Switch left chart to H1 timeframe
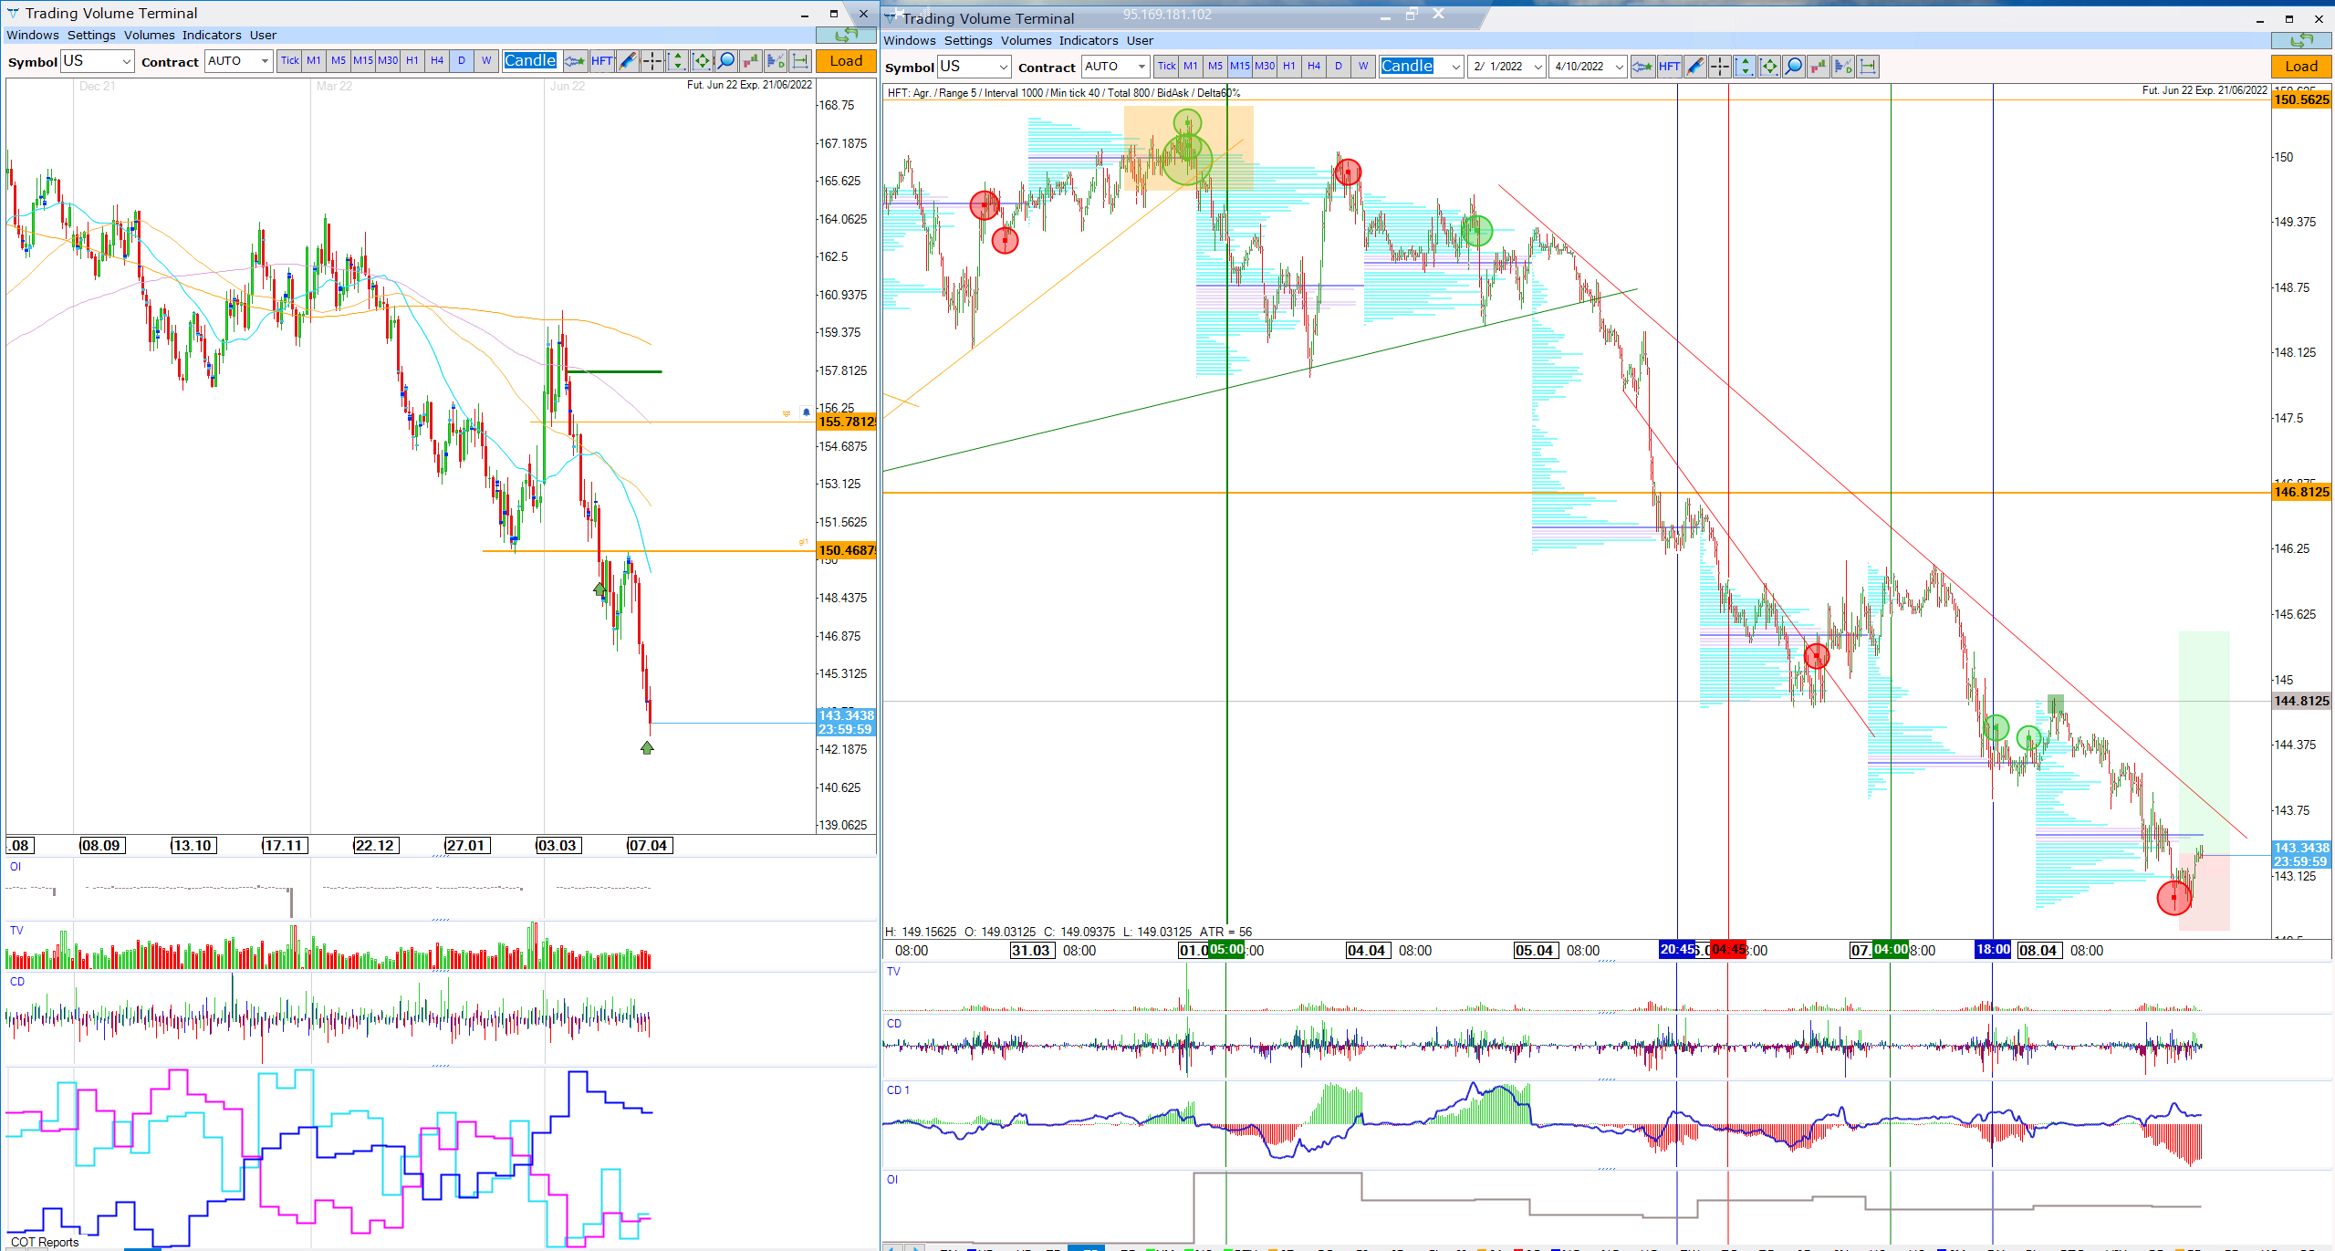The width and height of the screenshot is (2335, 1251). [x=412, y=61]
